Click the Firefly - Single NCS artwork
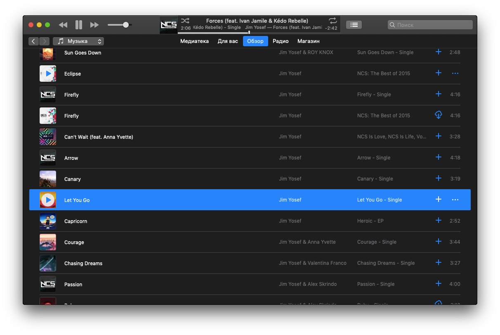 pos(48,95)
